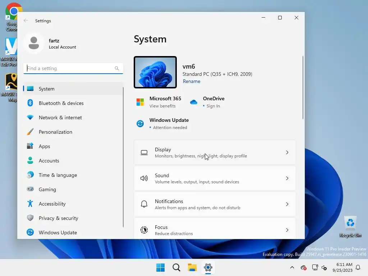The image size is (368, 276).
Task: Click the sidebar navigation scrollbar
Action: coord(123,157)
